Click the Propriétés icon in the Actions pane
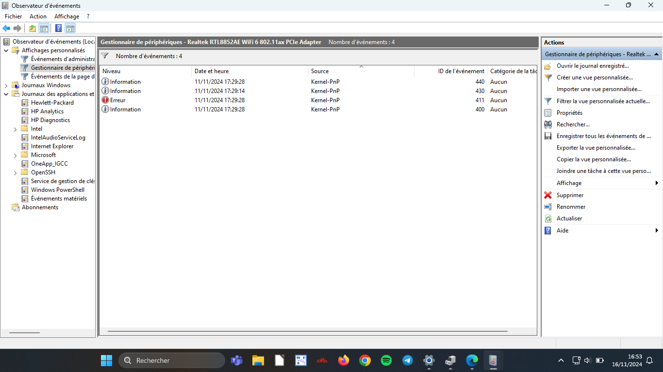Image resolution: width=663 pixels, height=372 pixels. tap(548, 113)
